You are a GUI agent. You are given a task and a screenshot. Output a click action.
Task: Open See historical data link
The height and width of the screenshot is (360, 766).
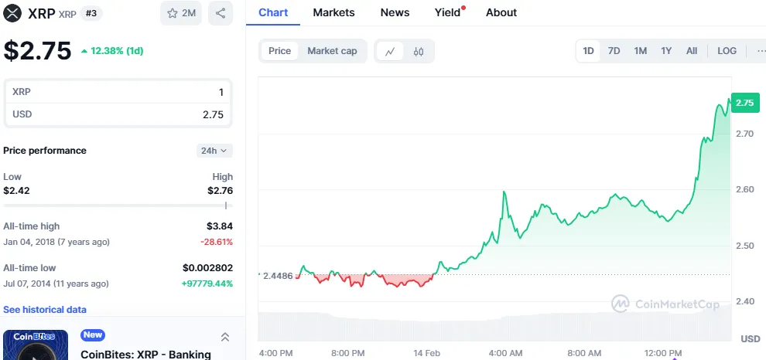(x=45, y=310)
